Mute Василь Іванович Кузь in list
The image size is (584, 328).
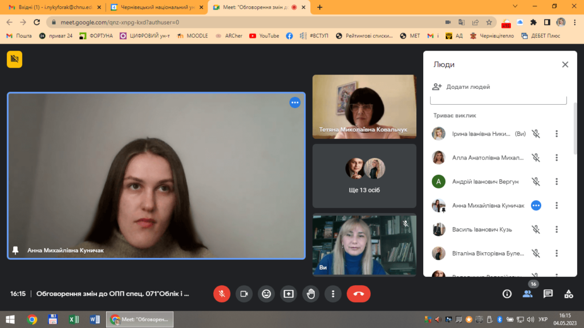point(536,229)
